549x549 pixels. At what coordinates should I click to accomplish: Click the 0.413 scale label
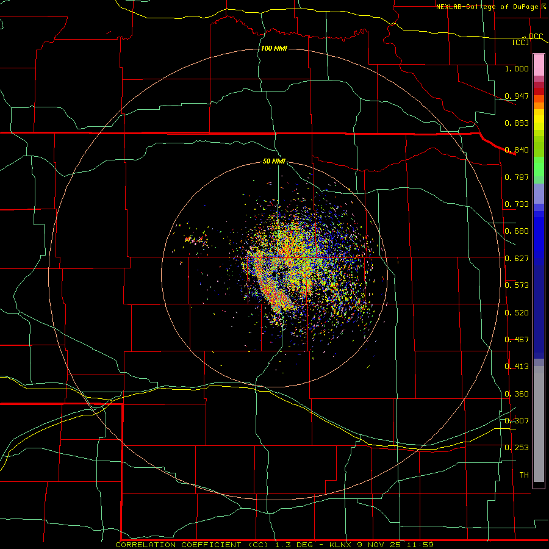point(517,367)
